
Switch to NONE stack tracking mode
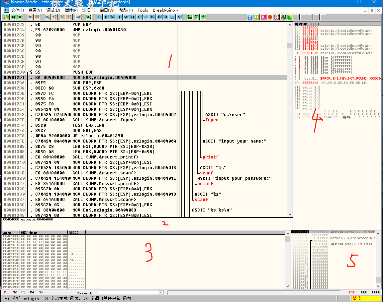click(x=376, y=292)
